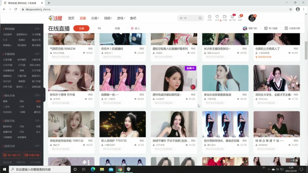
Task: Bookmark this page with star icon
Action: click(290, 9)
